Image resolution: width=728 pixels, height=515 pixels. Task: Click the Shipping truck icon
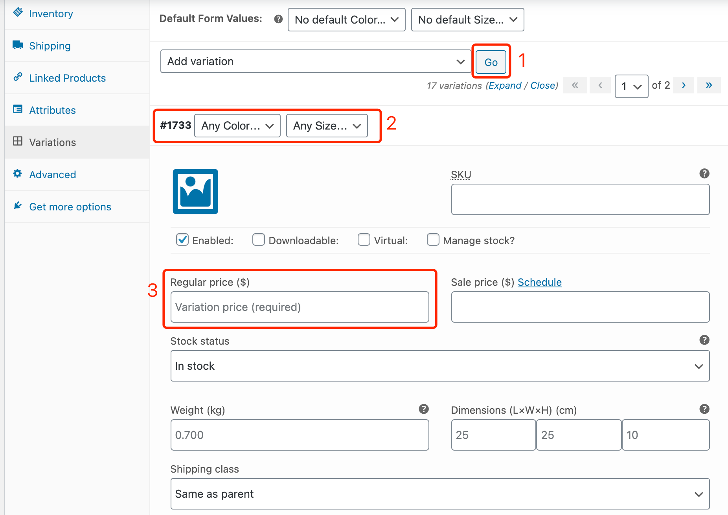(x=18, y=45)
